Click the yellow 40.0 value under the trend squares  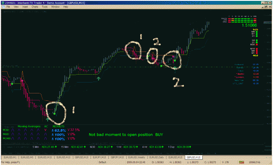[x=256, y=55]
